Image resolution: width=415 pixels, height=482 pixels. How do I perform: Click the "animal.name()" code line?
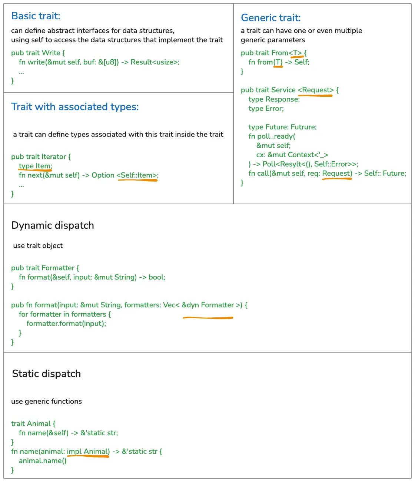tap(43, 461)
